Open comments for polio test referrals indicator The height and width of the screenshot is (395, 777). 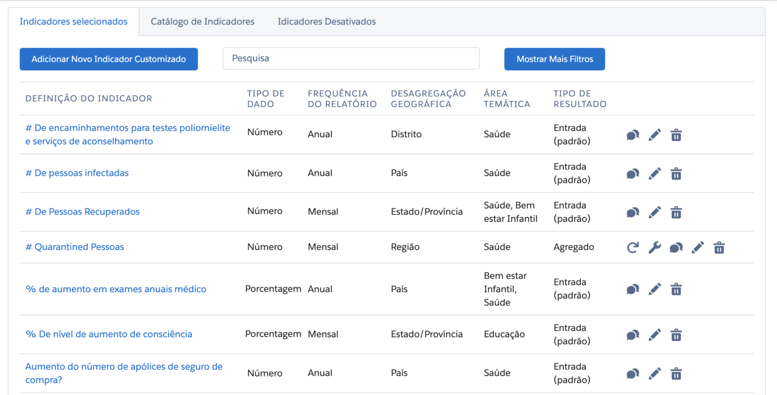[x=633, y=135]
